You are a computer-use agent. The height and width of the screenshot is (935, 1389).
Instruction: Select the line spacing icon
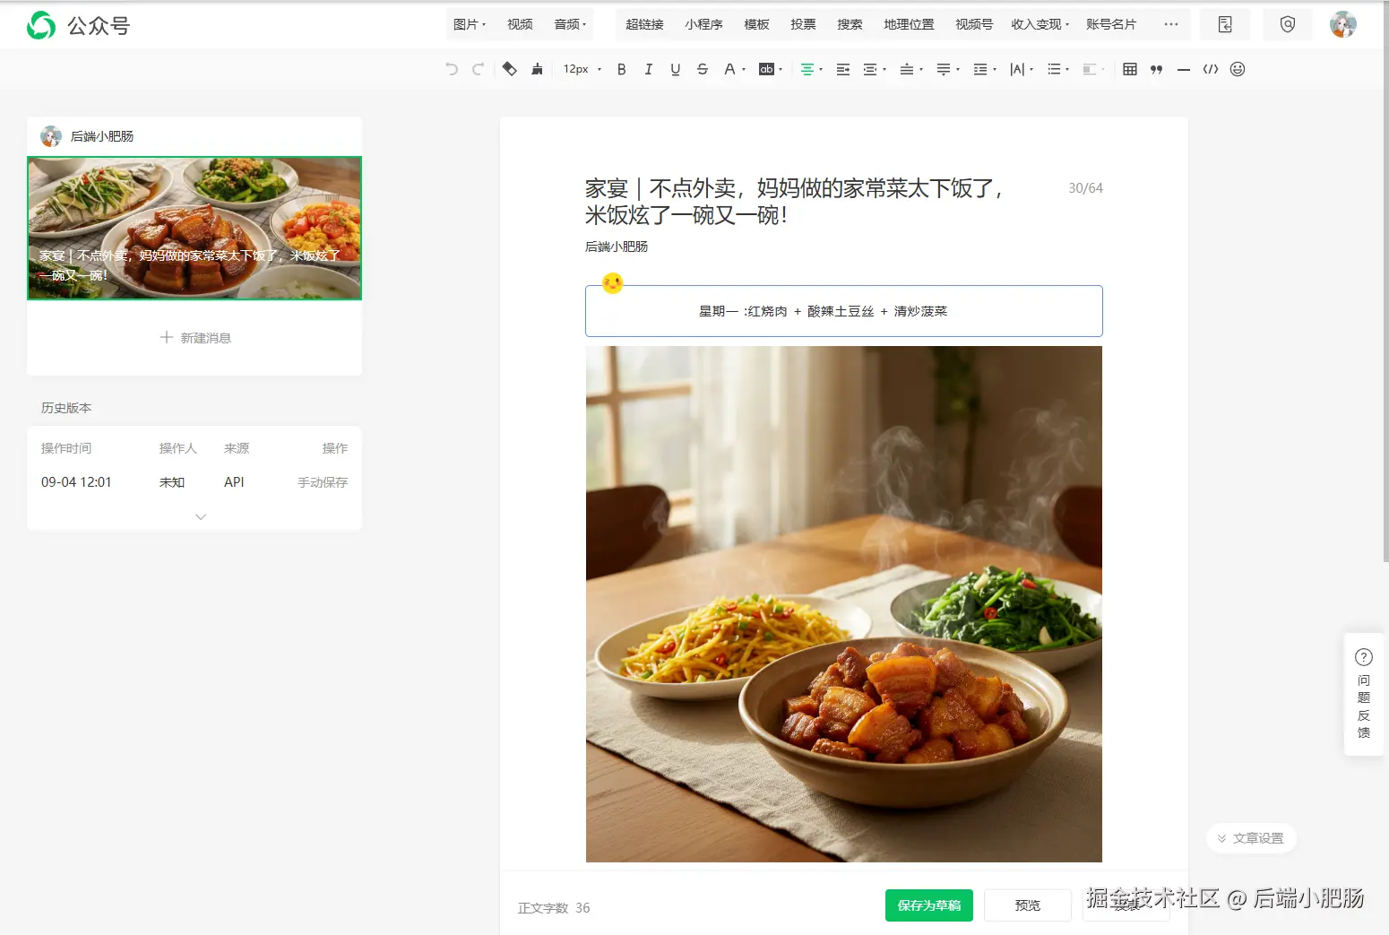[x=979, y=69]
